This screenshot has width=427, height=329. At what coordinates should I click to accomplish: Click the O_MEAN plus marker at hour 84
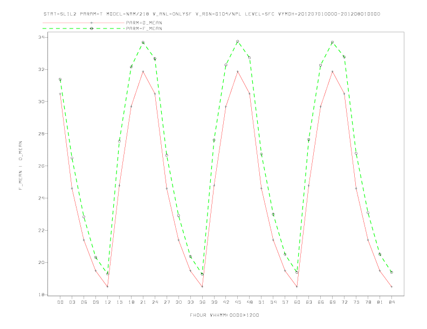(391, 287)
